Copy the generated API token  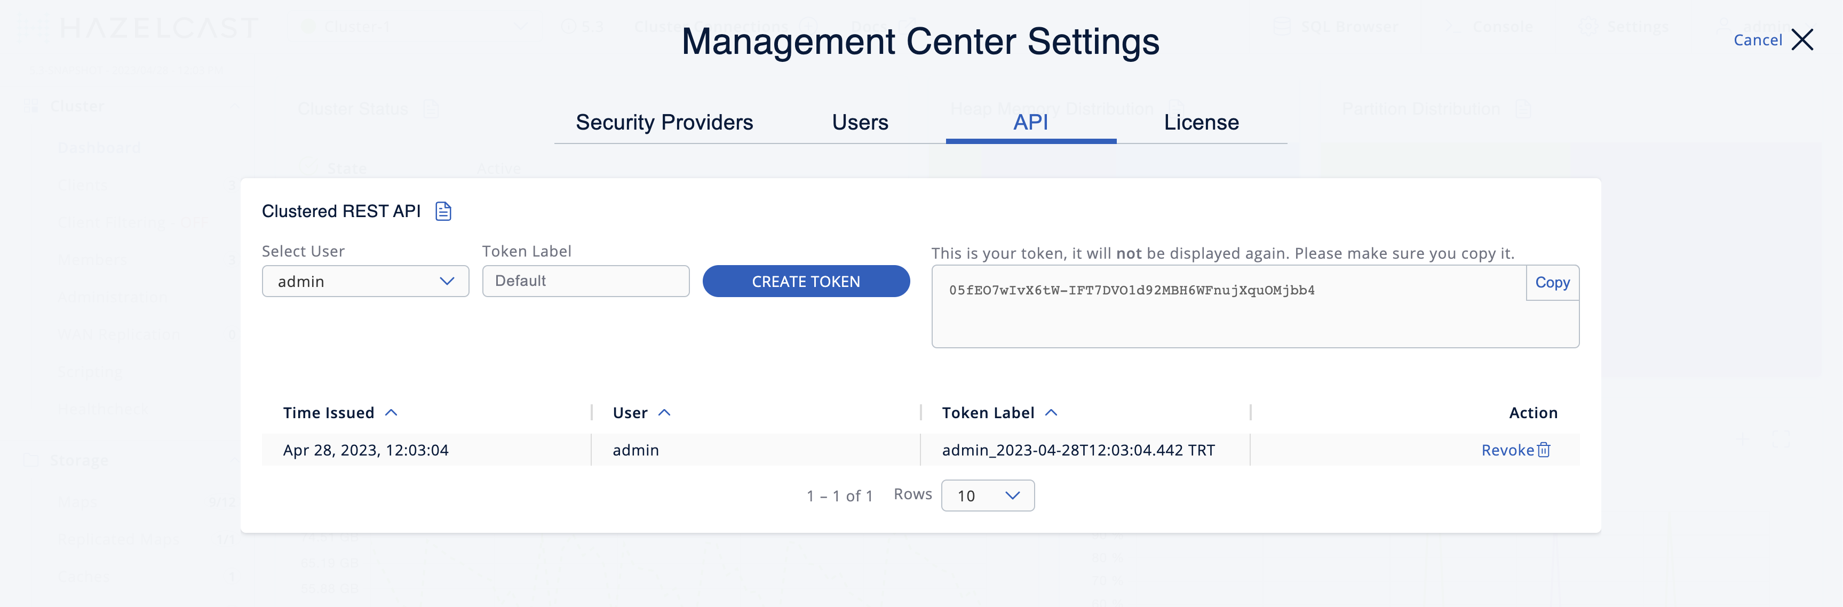point(1552,282)
